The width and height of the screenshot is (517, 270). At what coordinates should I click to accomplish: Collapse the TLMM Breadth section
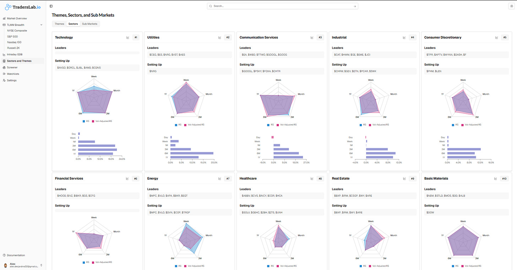click(x=23, y=25)
